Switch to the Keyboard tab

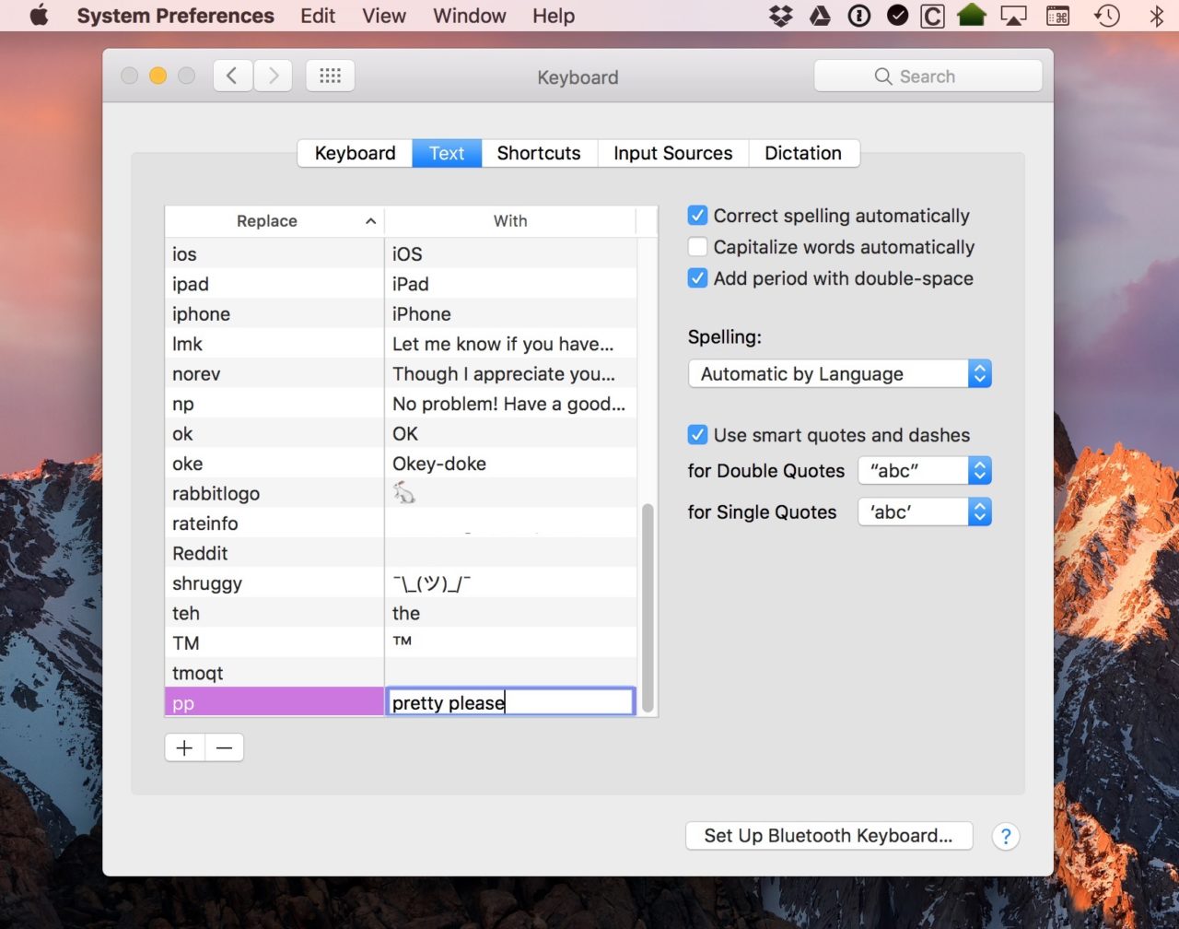coord(355,153)
